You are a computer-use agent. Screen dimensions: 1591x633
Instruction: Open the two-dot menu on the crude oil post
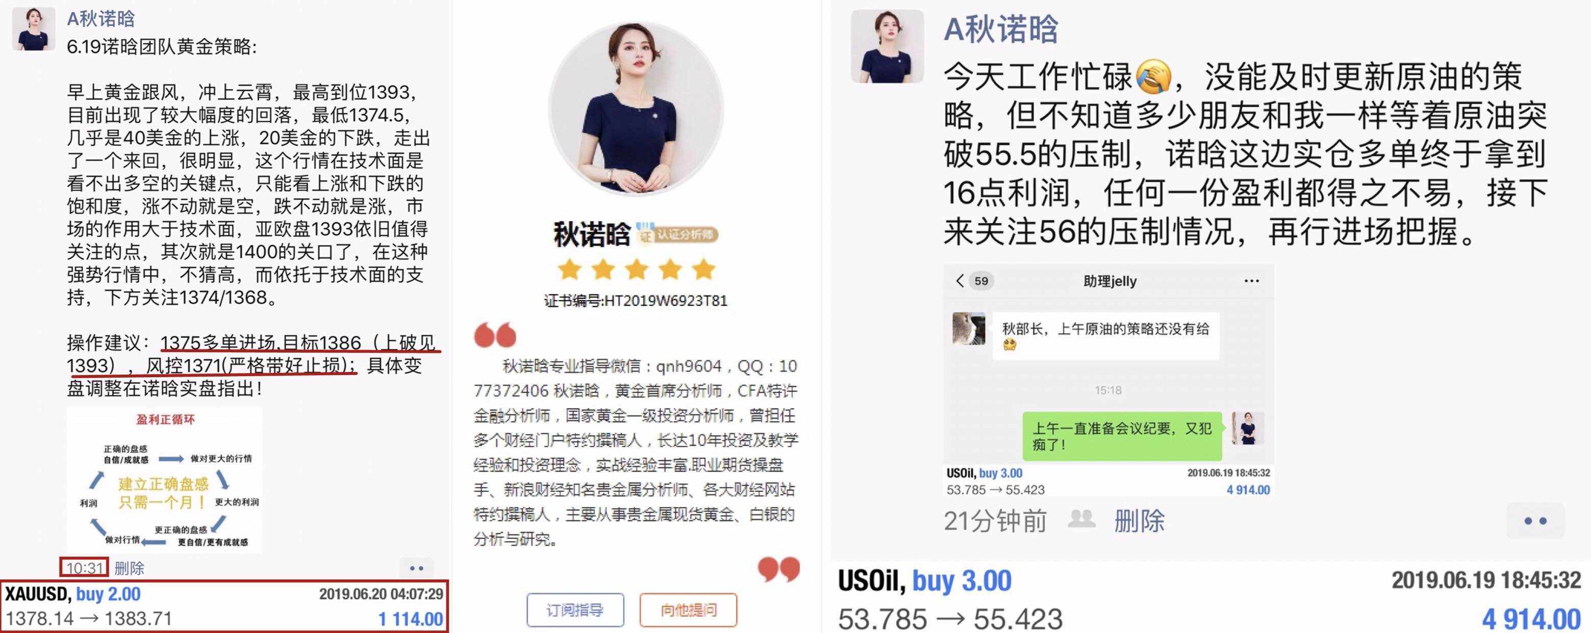tap(1535, 521)
